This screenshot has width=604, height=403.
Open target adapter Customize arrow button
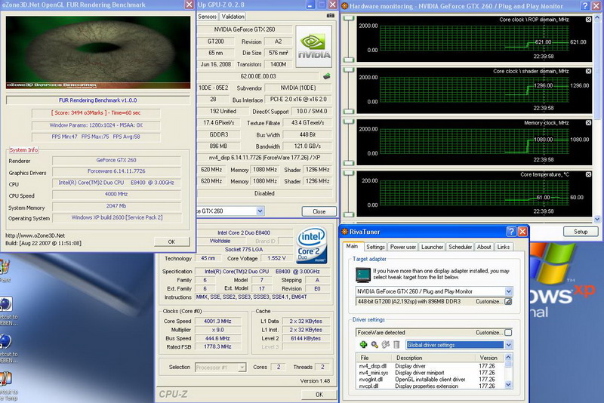coord(508,301)
